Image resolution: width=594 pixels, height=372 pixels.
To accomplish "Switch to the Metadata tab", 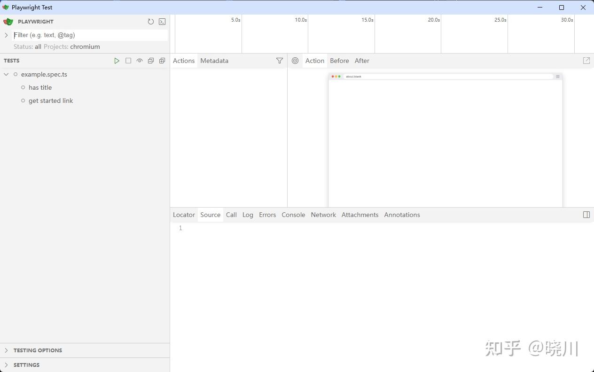I will point(214,61).
